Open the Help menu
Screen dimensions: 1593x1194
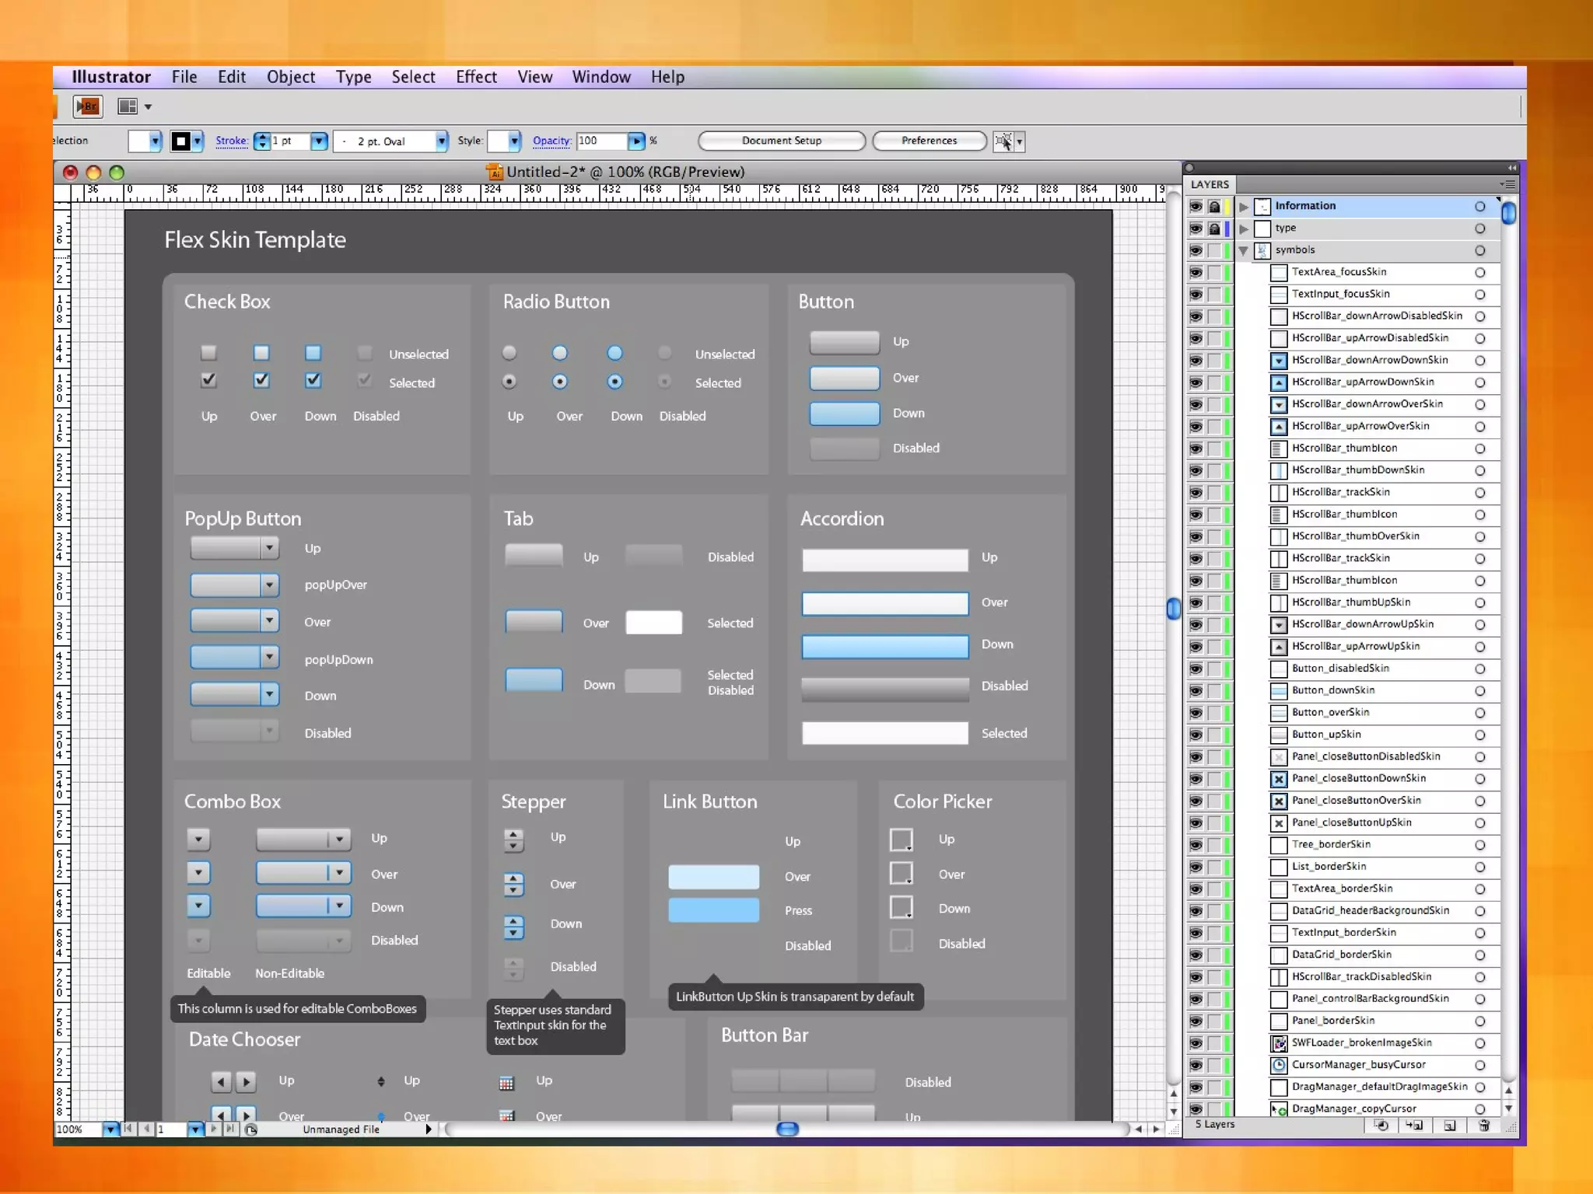tap(667, 77)
